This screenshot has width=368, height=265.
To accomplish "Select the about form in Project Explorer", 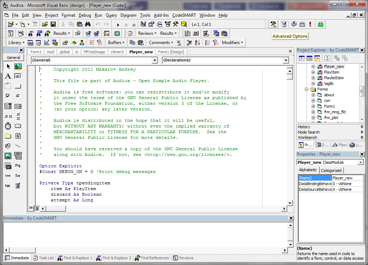I will coord(329,95).
